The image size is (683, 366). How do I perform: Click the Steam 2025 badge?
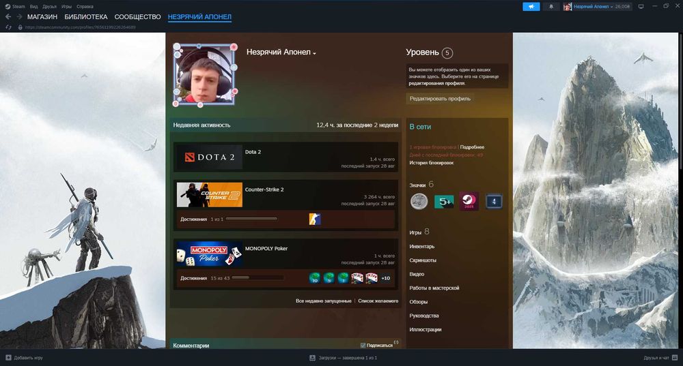(x=469, y=201)
